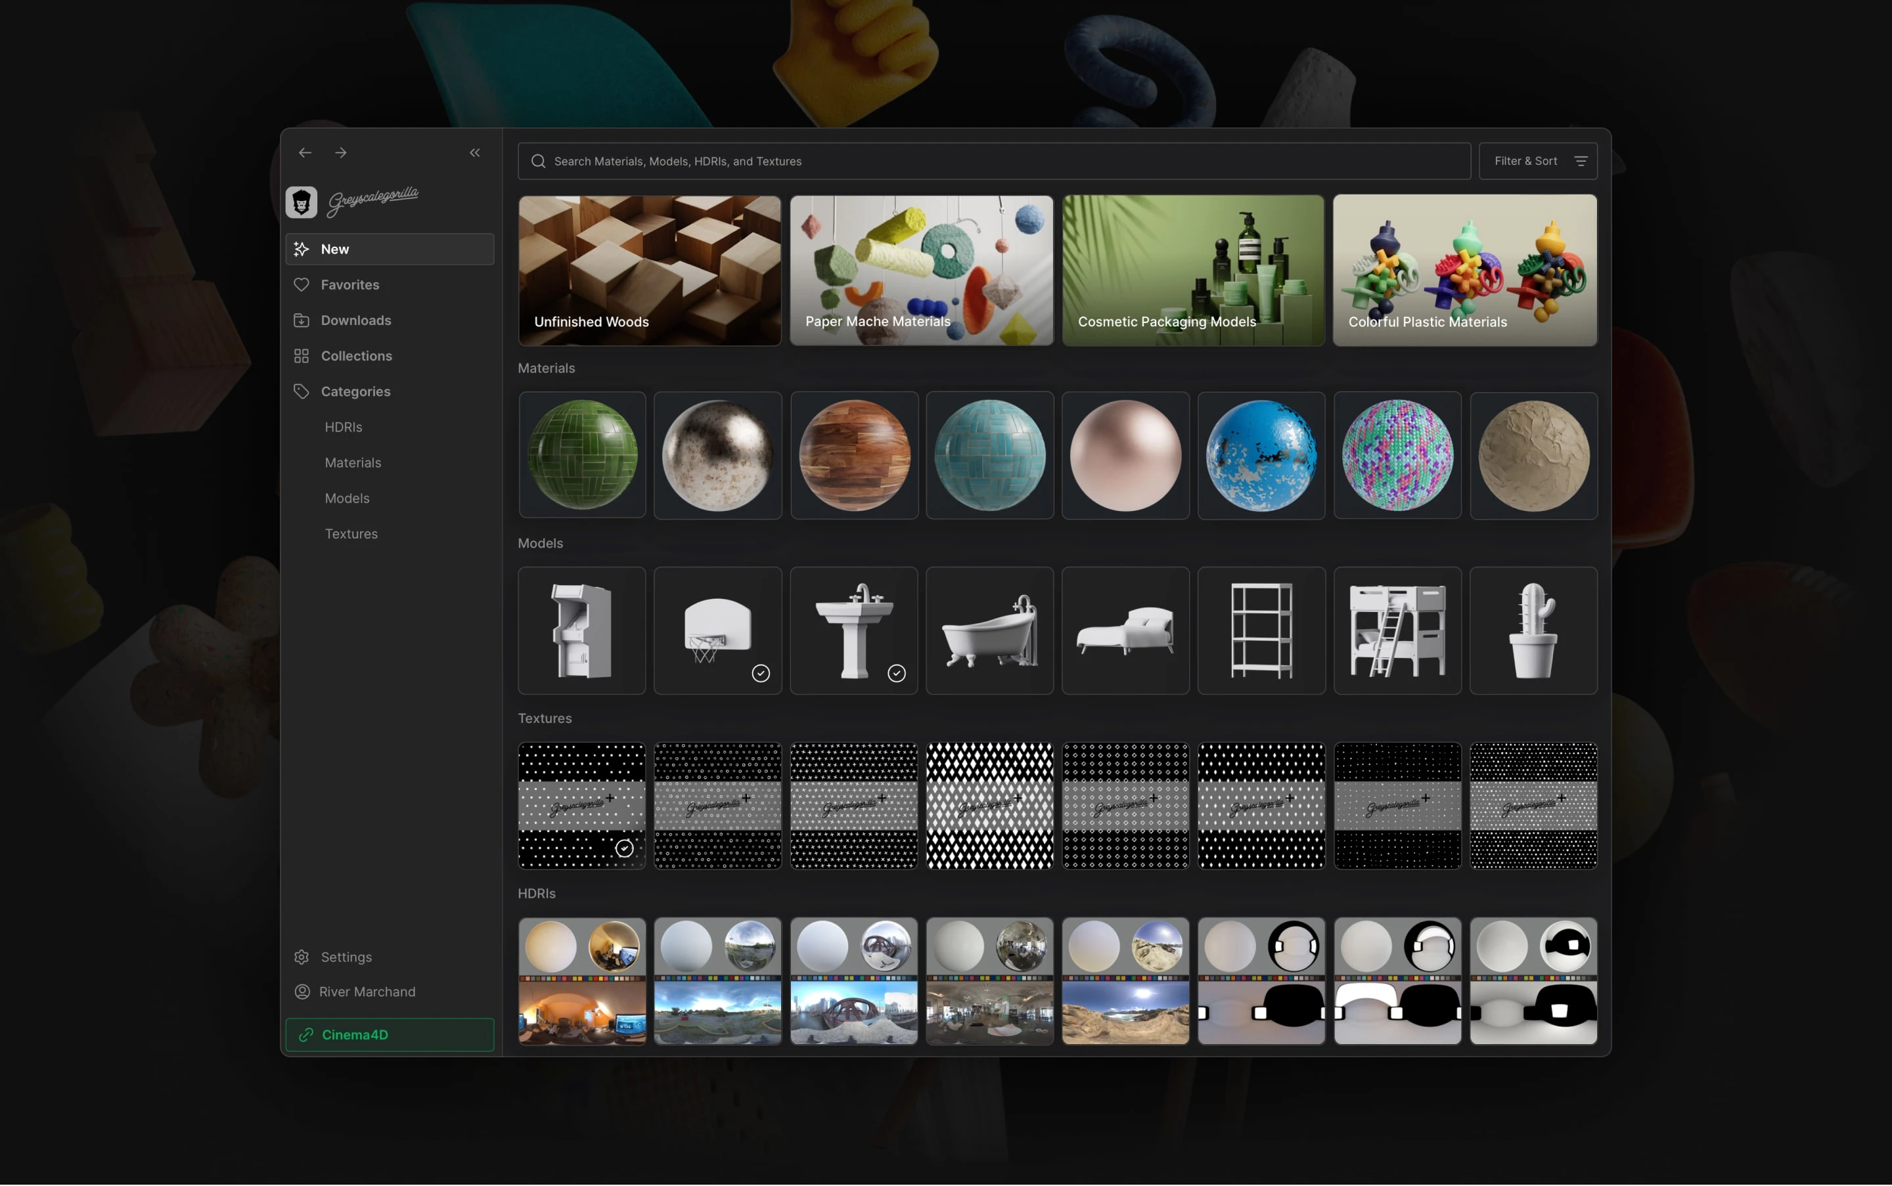This screenshot has height=1186, width=1892.
Task: Open the Favorites section via the heart icon
Action: point(302,285)
